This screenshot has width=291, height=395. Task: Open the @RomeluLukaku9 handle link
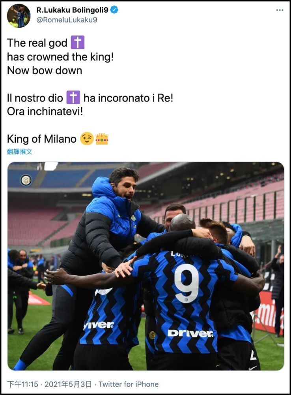67,20
